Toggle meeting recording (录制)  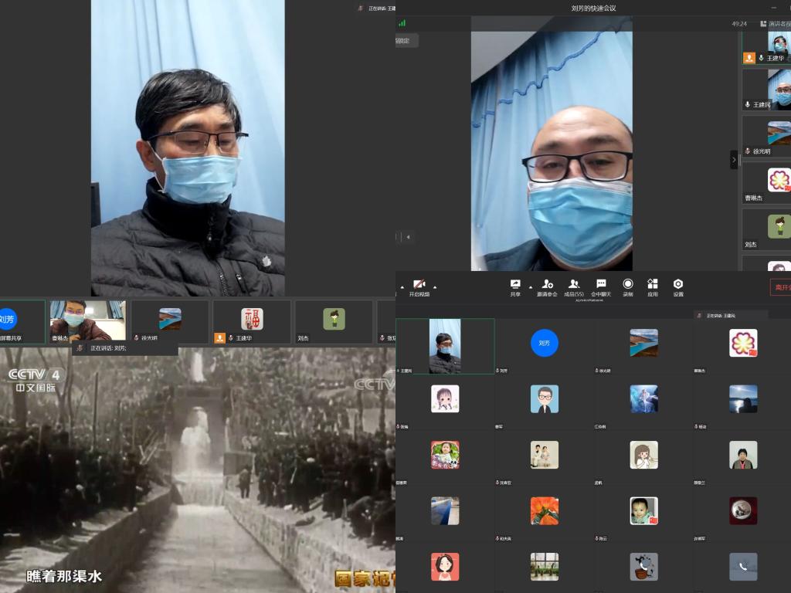[x=628, y=285]
